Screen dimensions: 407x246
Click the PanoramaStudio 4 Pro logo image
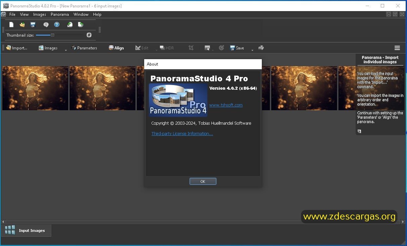click(x=178, y=100)
